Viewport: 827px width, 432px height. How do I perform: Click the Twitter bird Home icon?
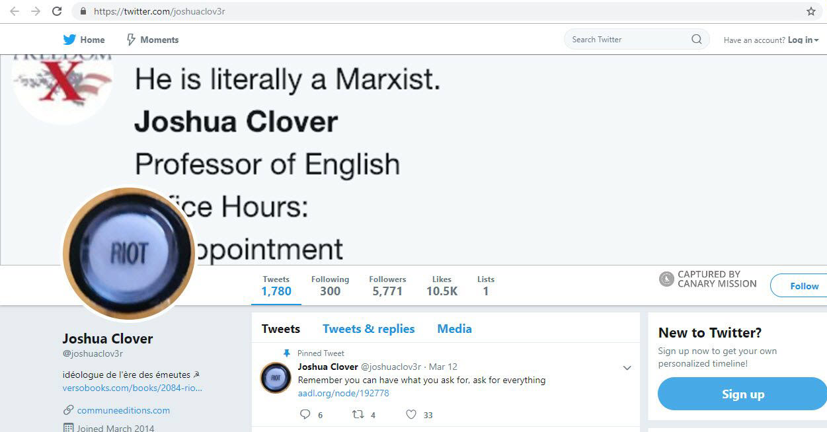(x=69, y=40)
